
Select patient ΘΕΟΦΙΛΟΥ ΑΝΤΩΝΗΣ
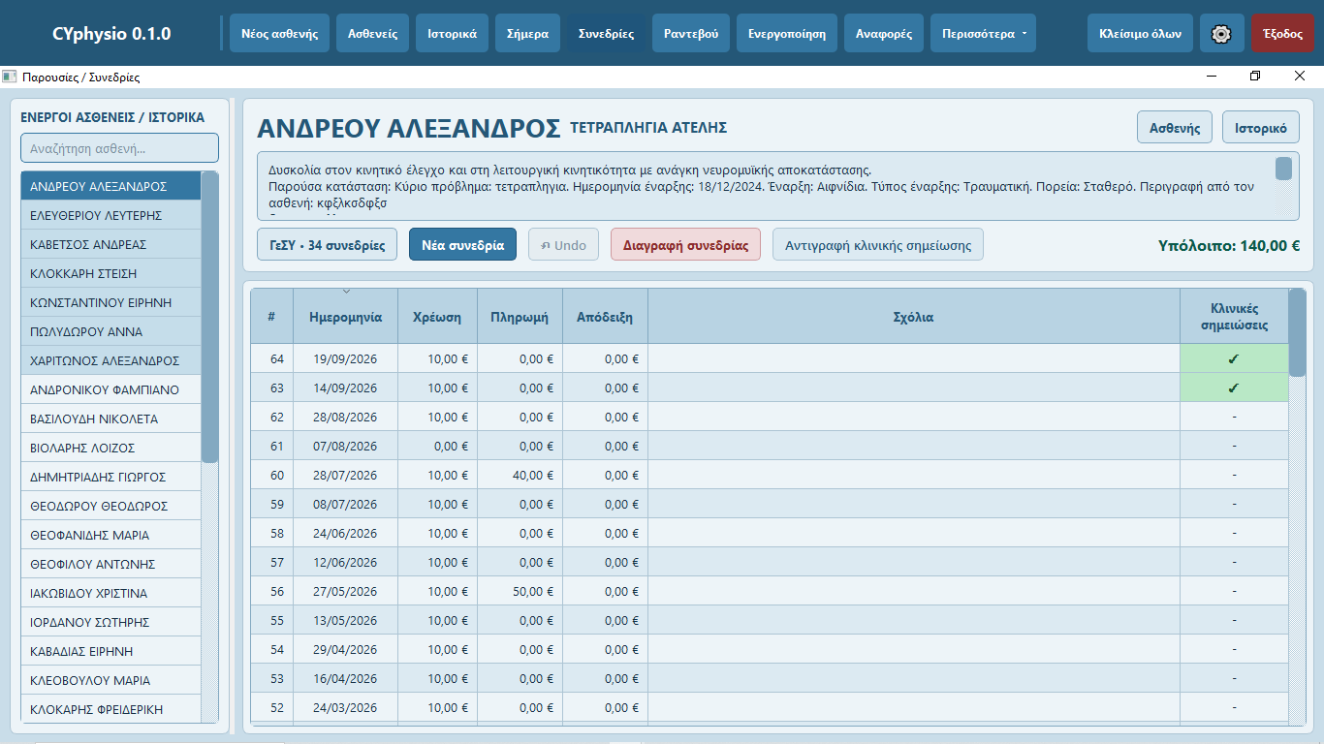110,564
